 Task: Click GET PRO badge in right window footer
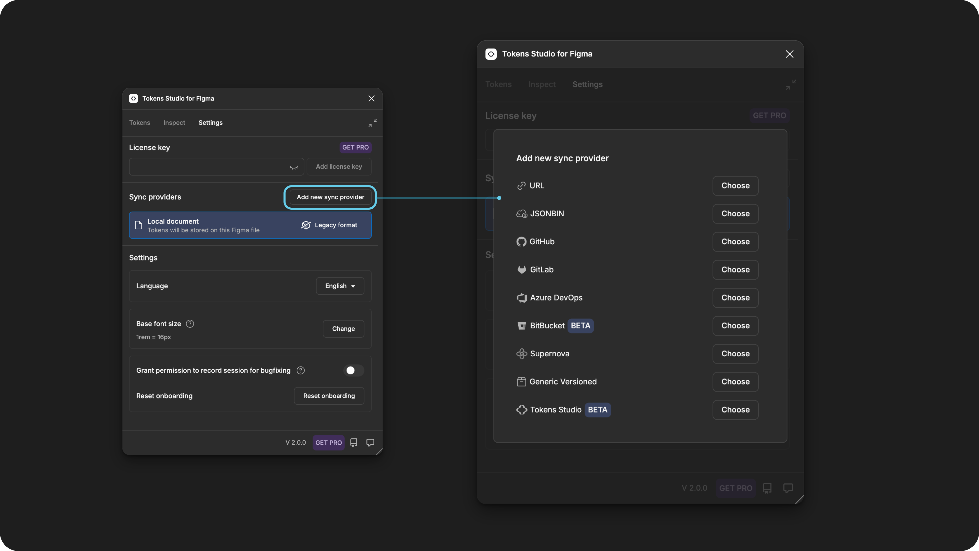735,488
